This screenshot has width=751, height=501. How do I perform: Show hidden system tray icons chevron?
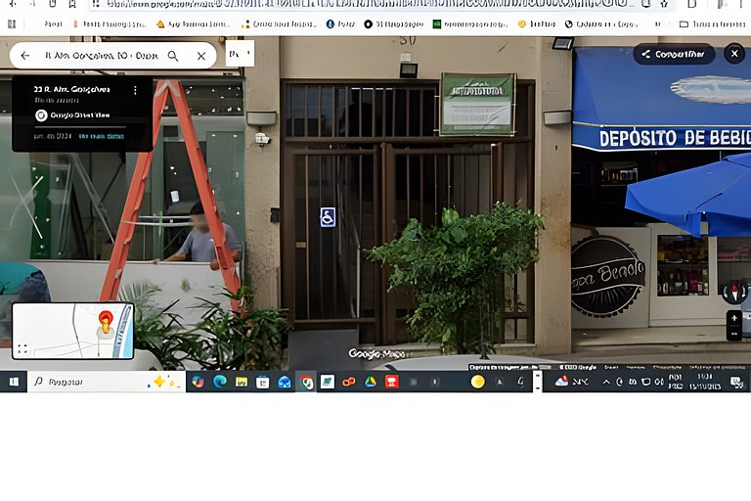tap(606, 382)
